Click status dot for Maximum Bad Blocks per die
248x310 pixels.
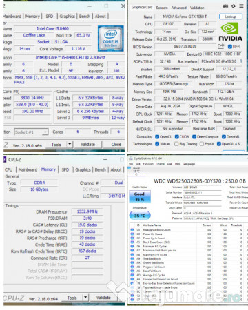pyautogui.click(x=132, y=250)
